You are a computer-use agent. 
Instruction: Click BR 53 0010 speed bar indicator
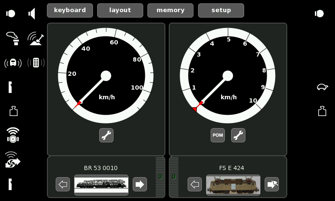[x=160, y=177]
